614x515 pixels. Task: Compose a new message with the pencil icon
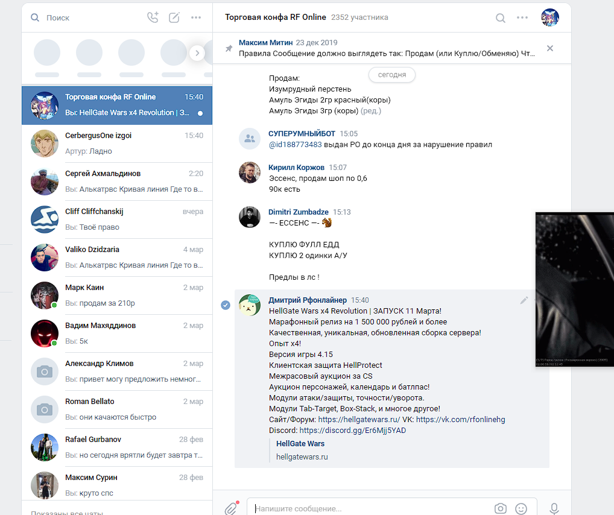(174, 17)
